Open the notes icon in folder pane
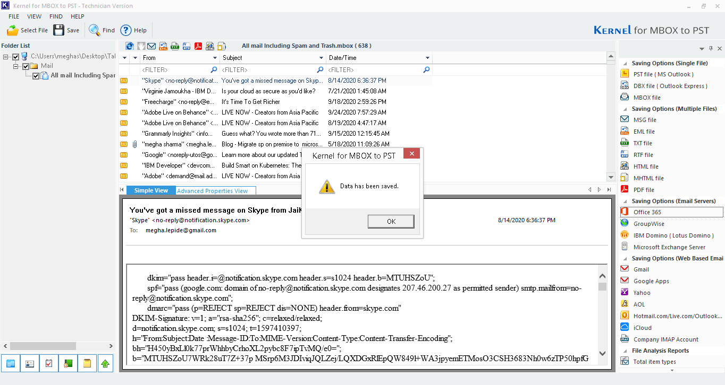Screen dimensions: 725x385 (x=87, y=363)
